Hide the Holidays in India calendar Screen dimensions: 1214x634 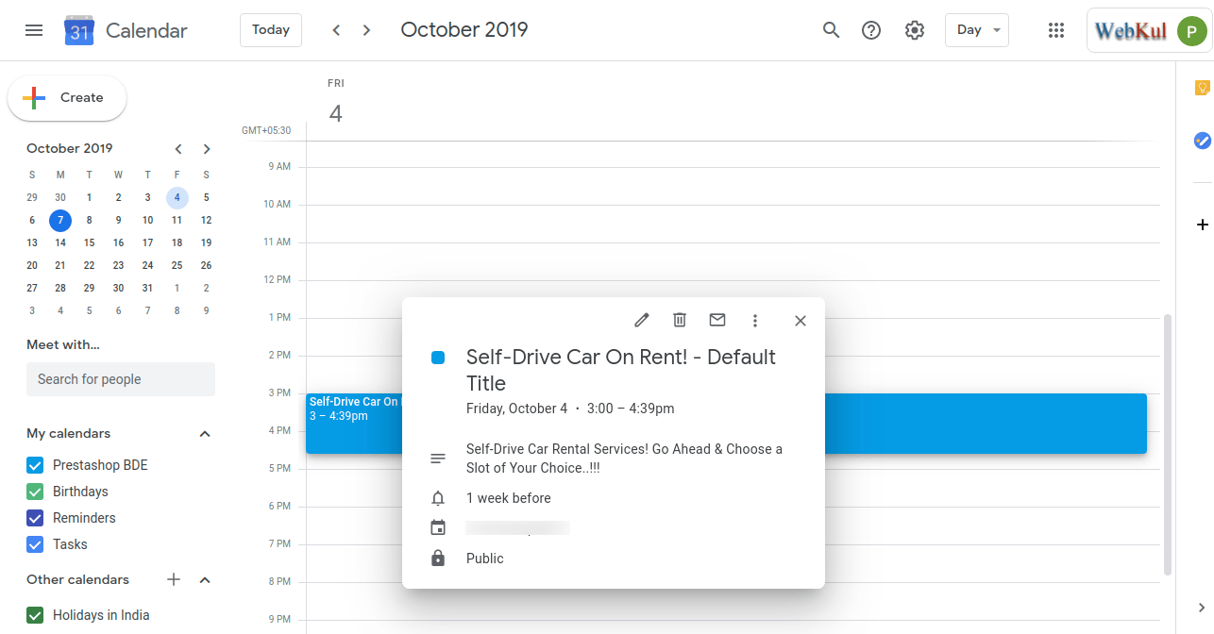(35, 615)
